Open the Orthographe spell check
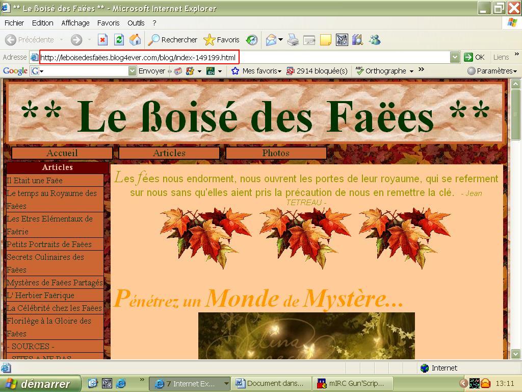Viewport: 522px width, 392px height. (x=381, y=71)
